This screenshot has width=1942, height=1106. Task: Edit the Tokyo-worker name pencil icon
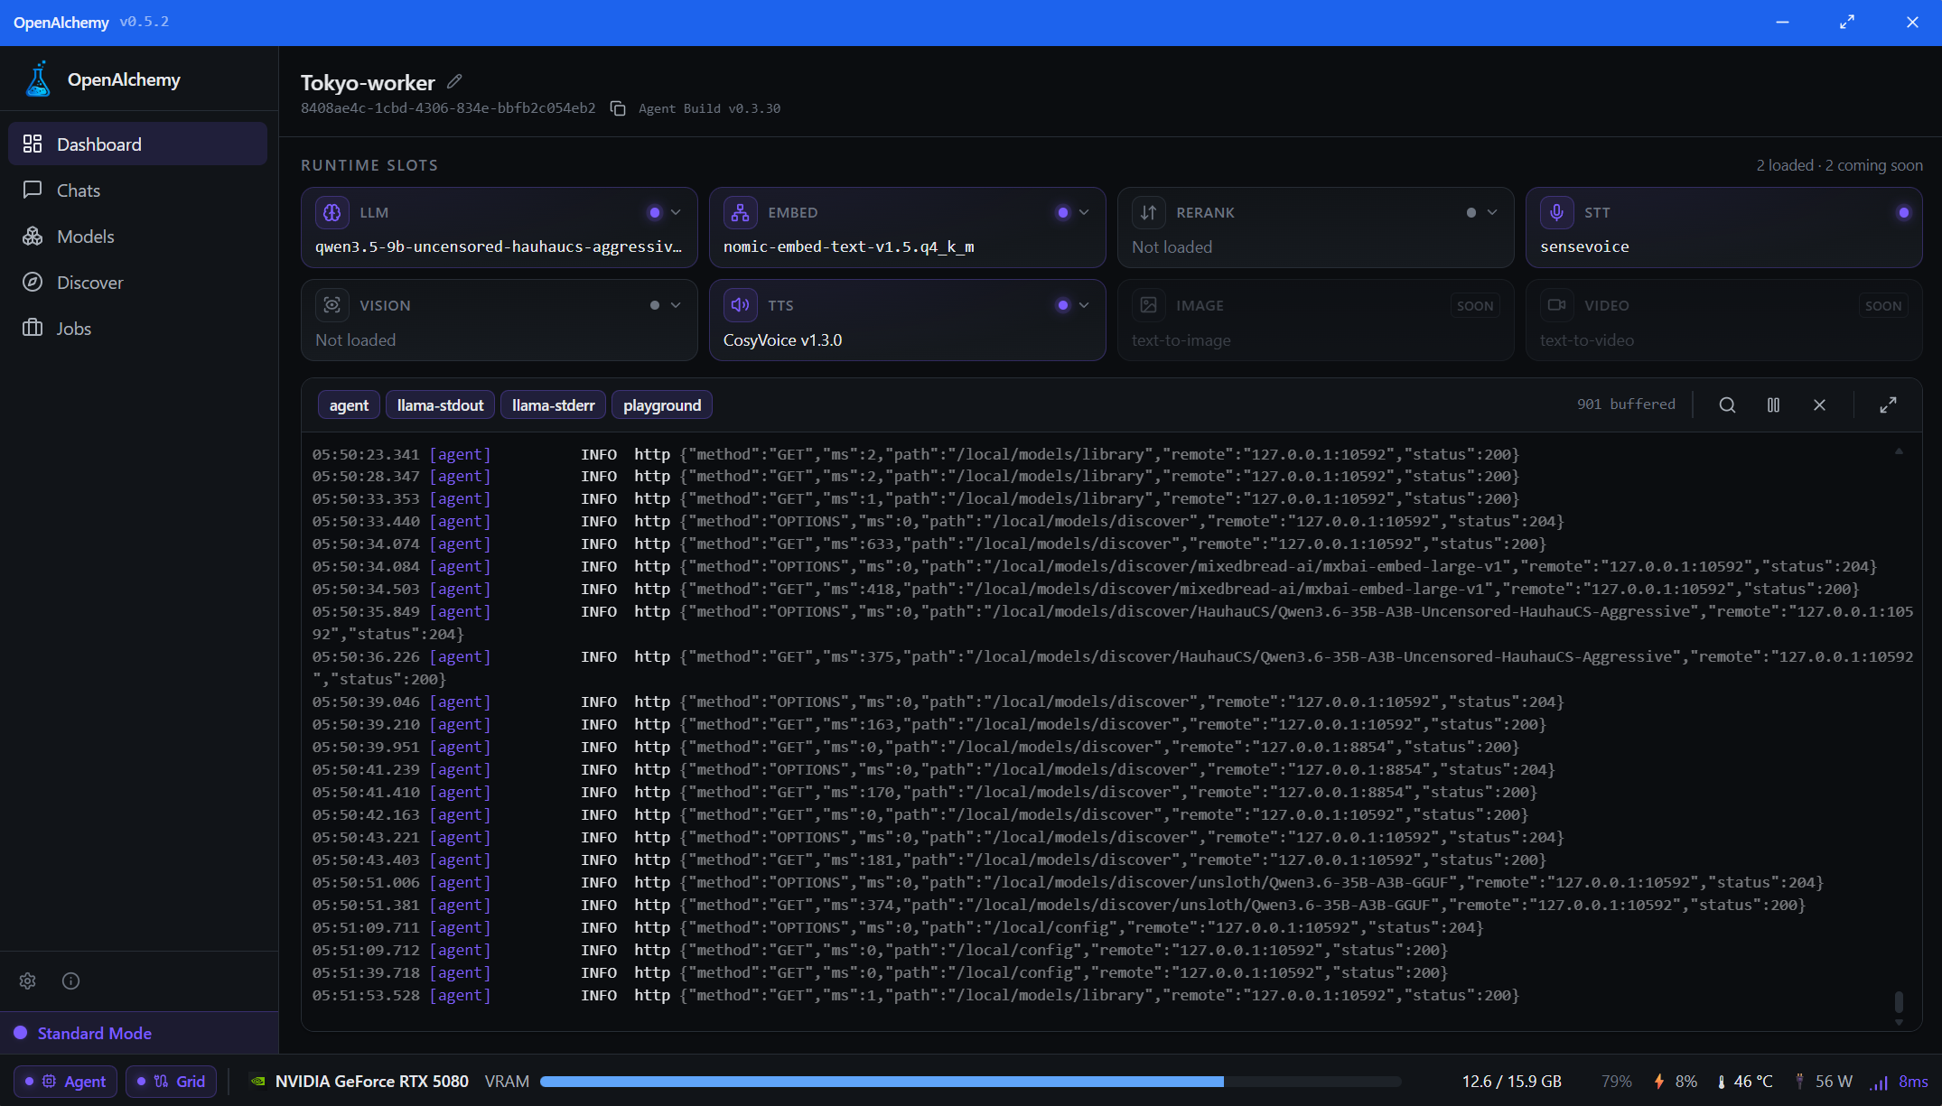tap(454, 82)
